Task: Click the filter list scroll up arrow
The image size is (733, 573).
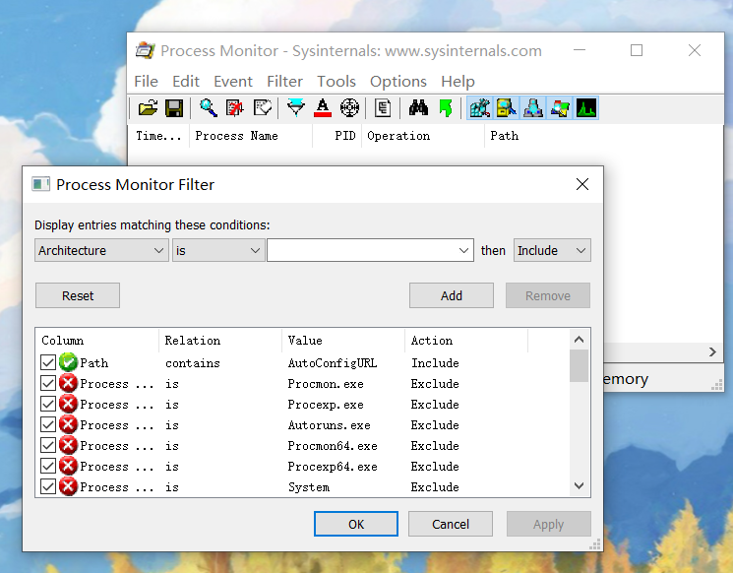Action: (x=579, y=339)
